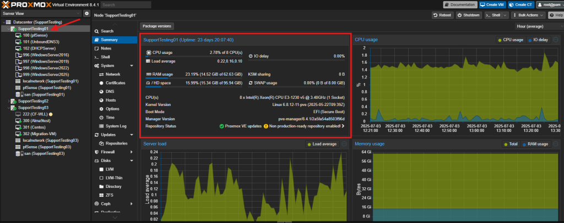564x223 pixels.
Task: Expand the SupportTesting02 node
Action: [9, 101]
